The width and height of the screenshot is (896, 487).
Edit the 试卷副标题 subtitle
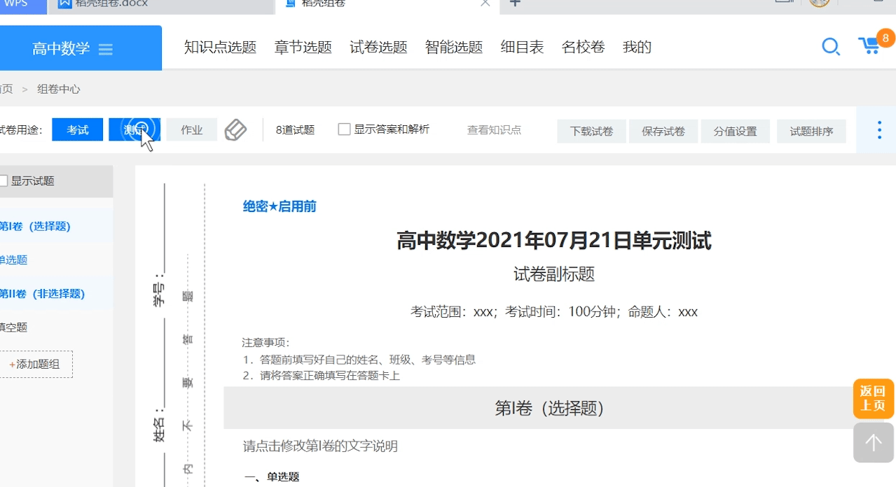pyautogui.click(x=554, y=274)
